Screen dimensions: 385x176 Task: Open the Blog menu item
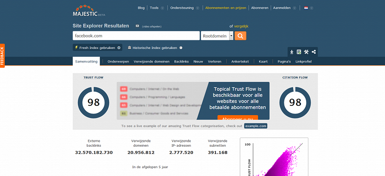point(141,8)
